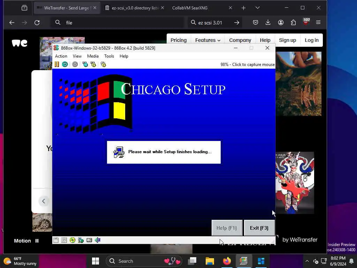Click Exit (F3) in Chicago Setup
The width and height of the screenshot is (357, 268).
259,228
